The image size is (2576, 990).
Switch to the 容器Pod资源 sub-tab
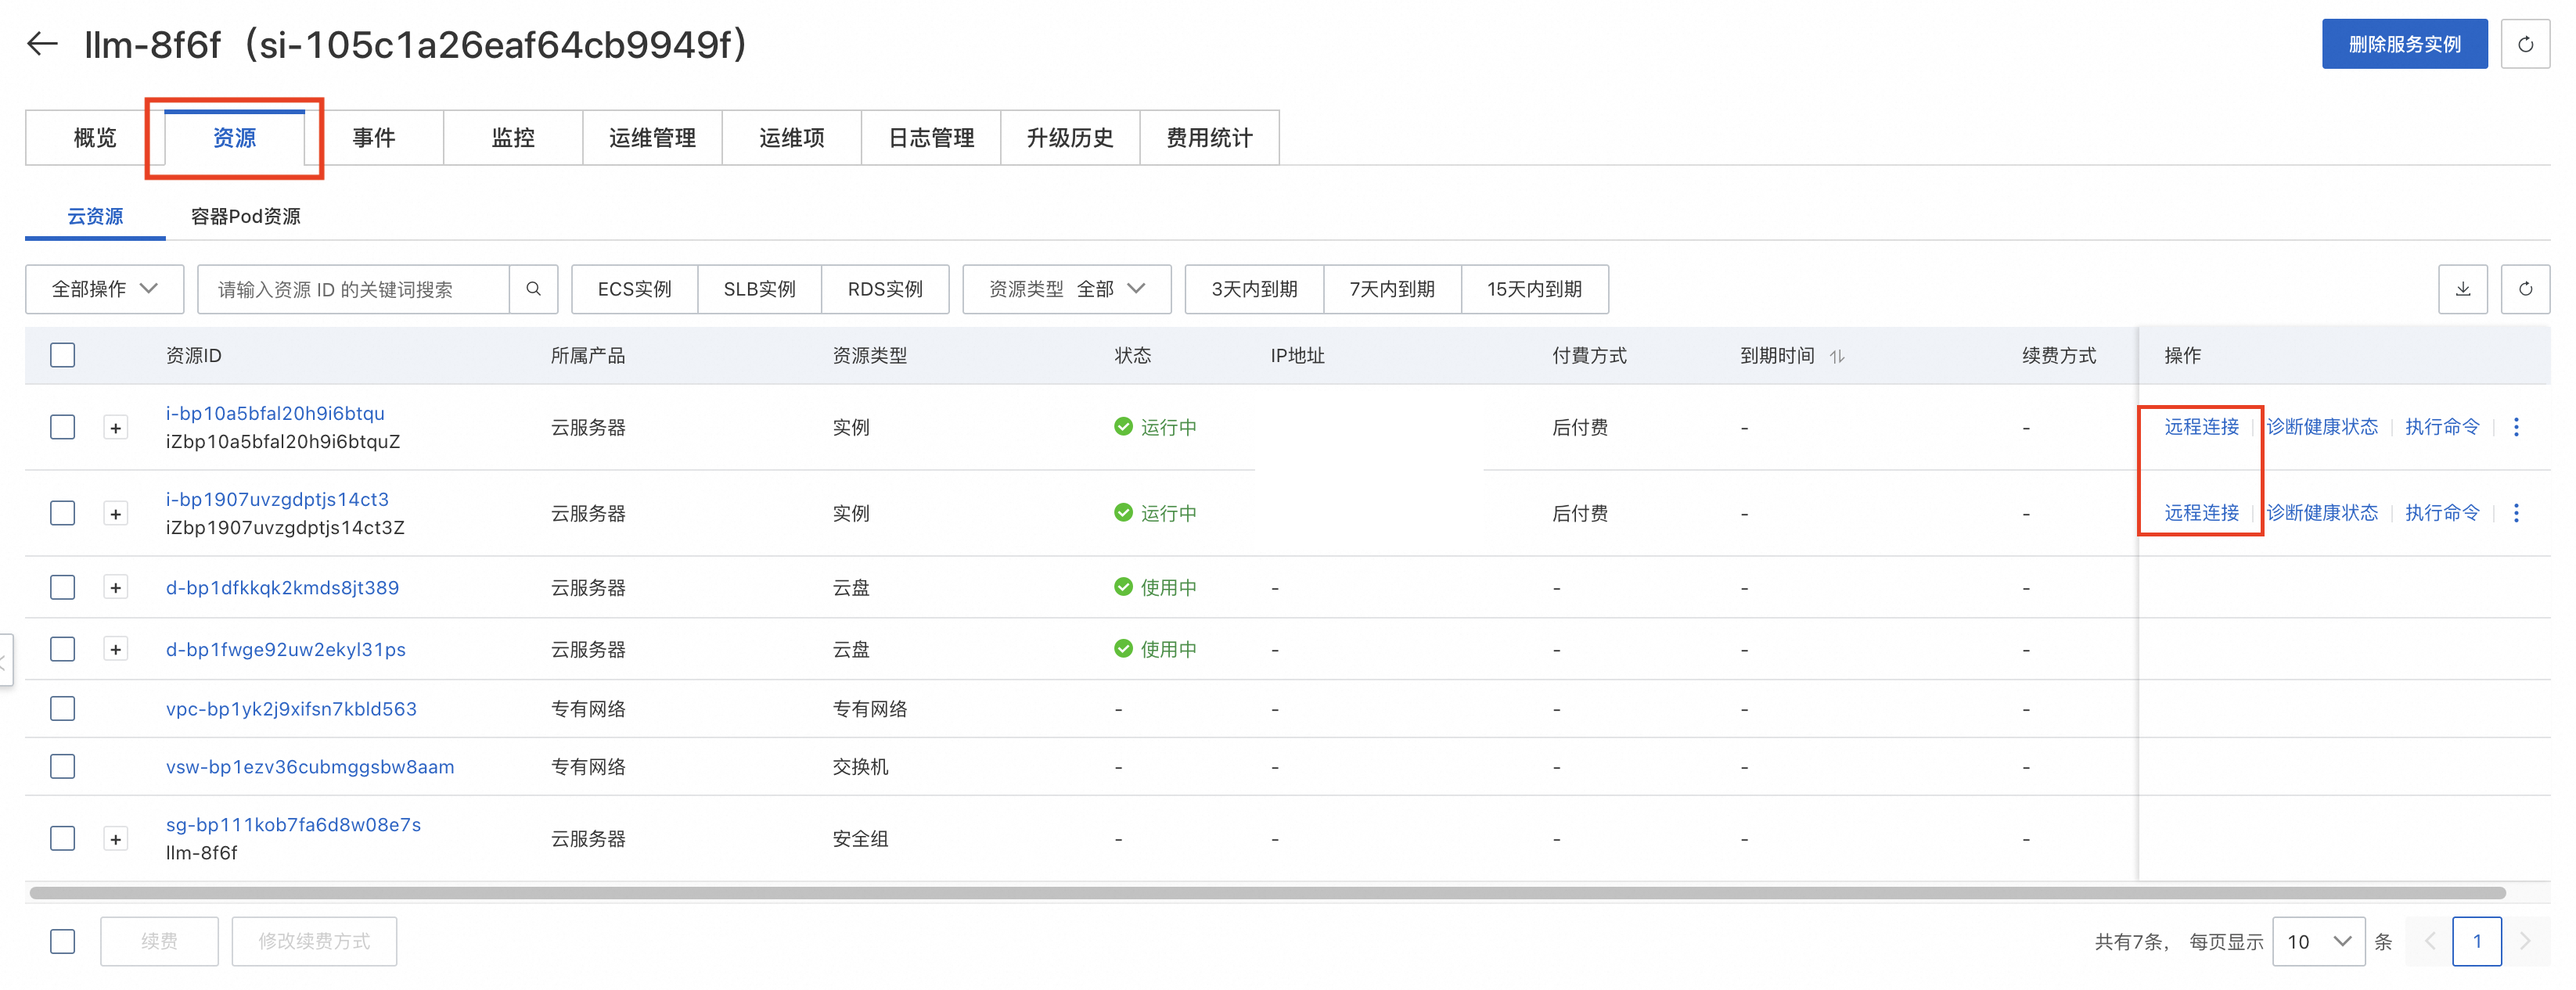pos(245,216)
